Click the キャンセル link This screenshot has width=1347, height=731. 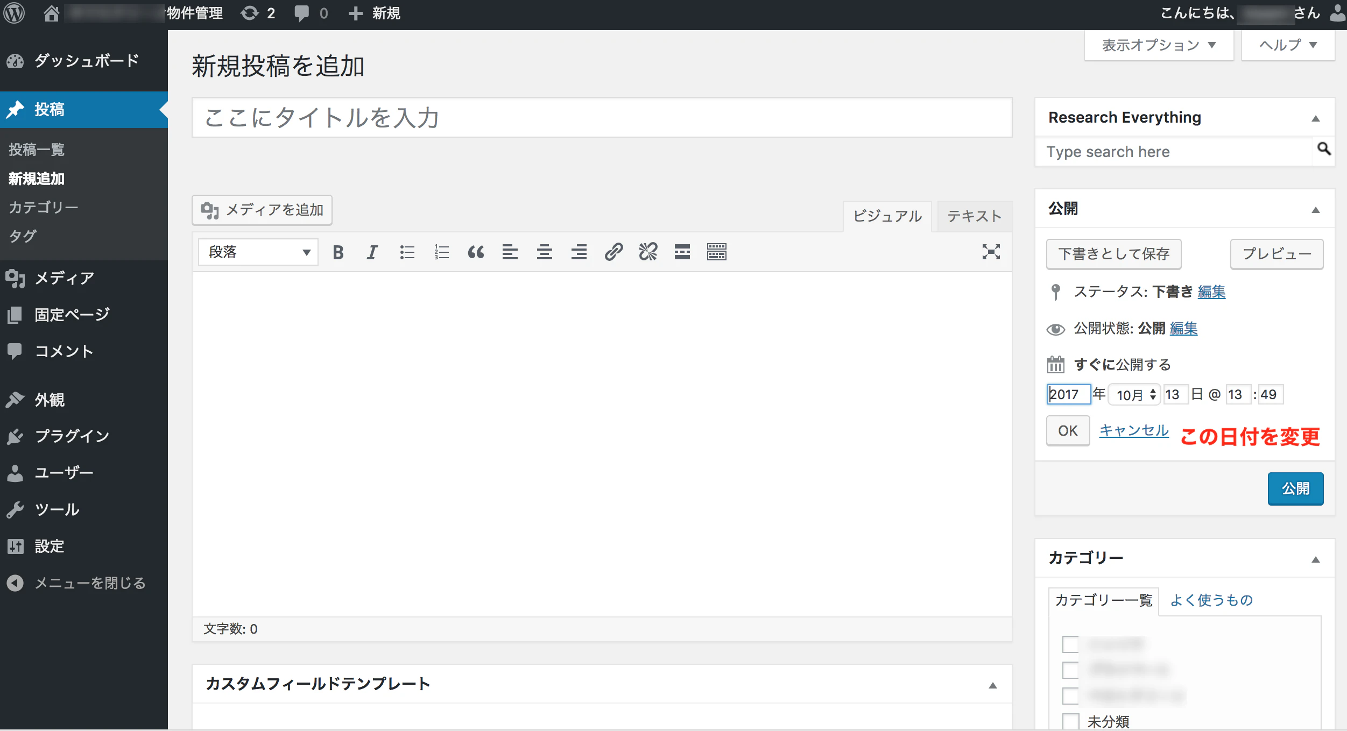pyautogui.click(x=1133, y=430)
